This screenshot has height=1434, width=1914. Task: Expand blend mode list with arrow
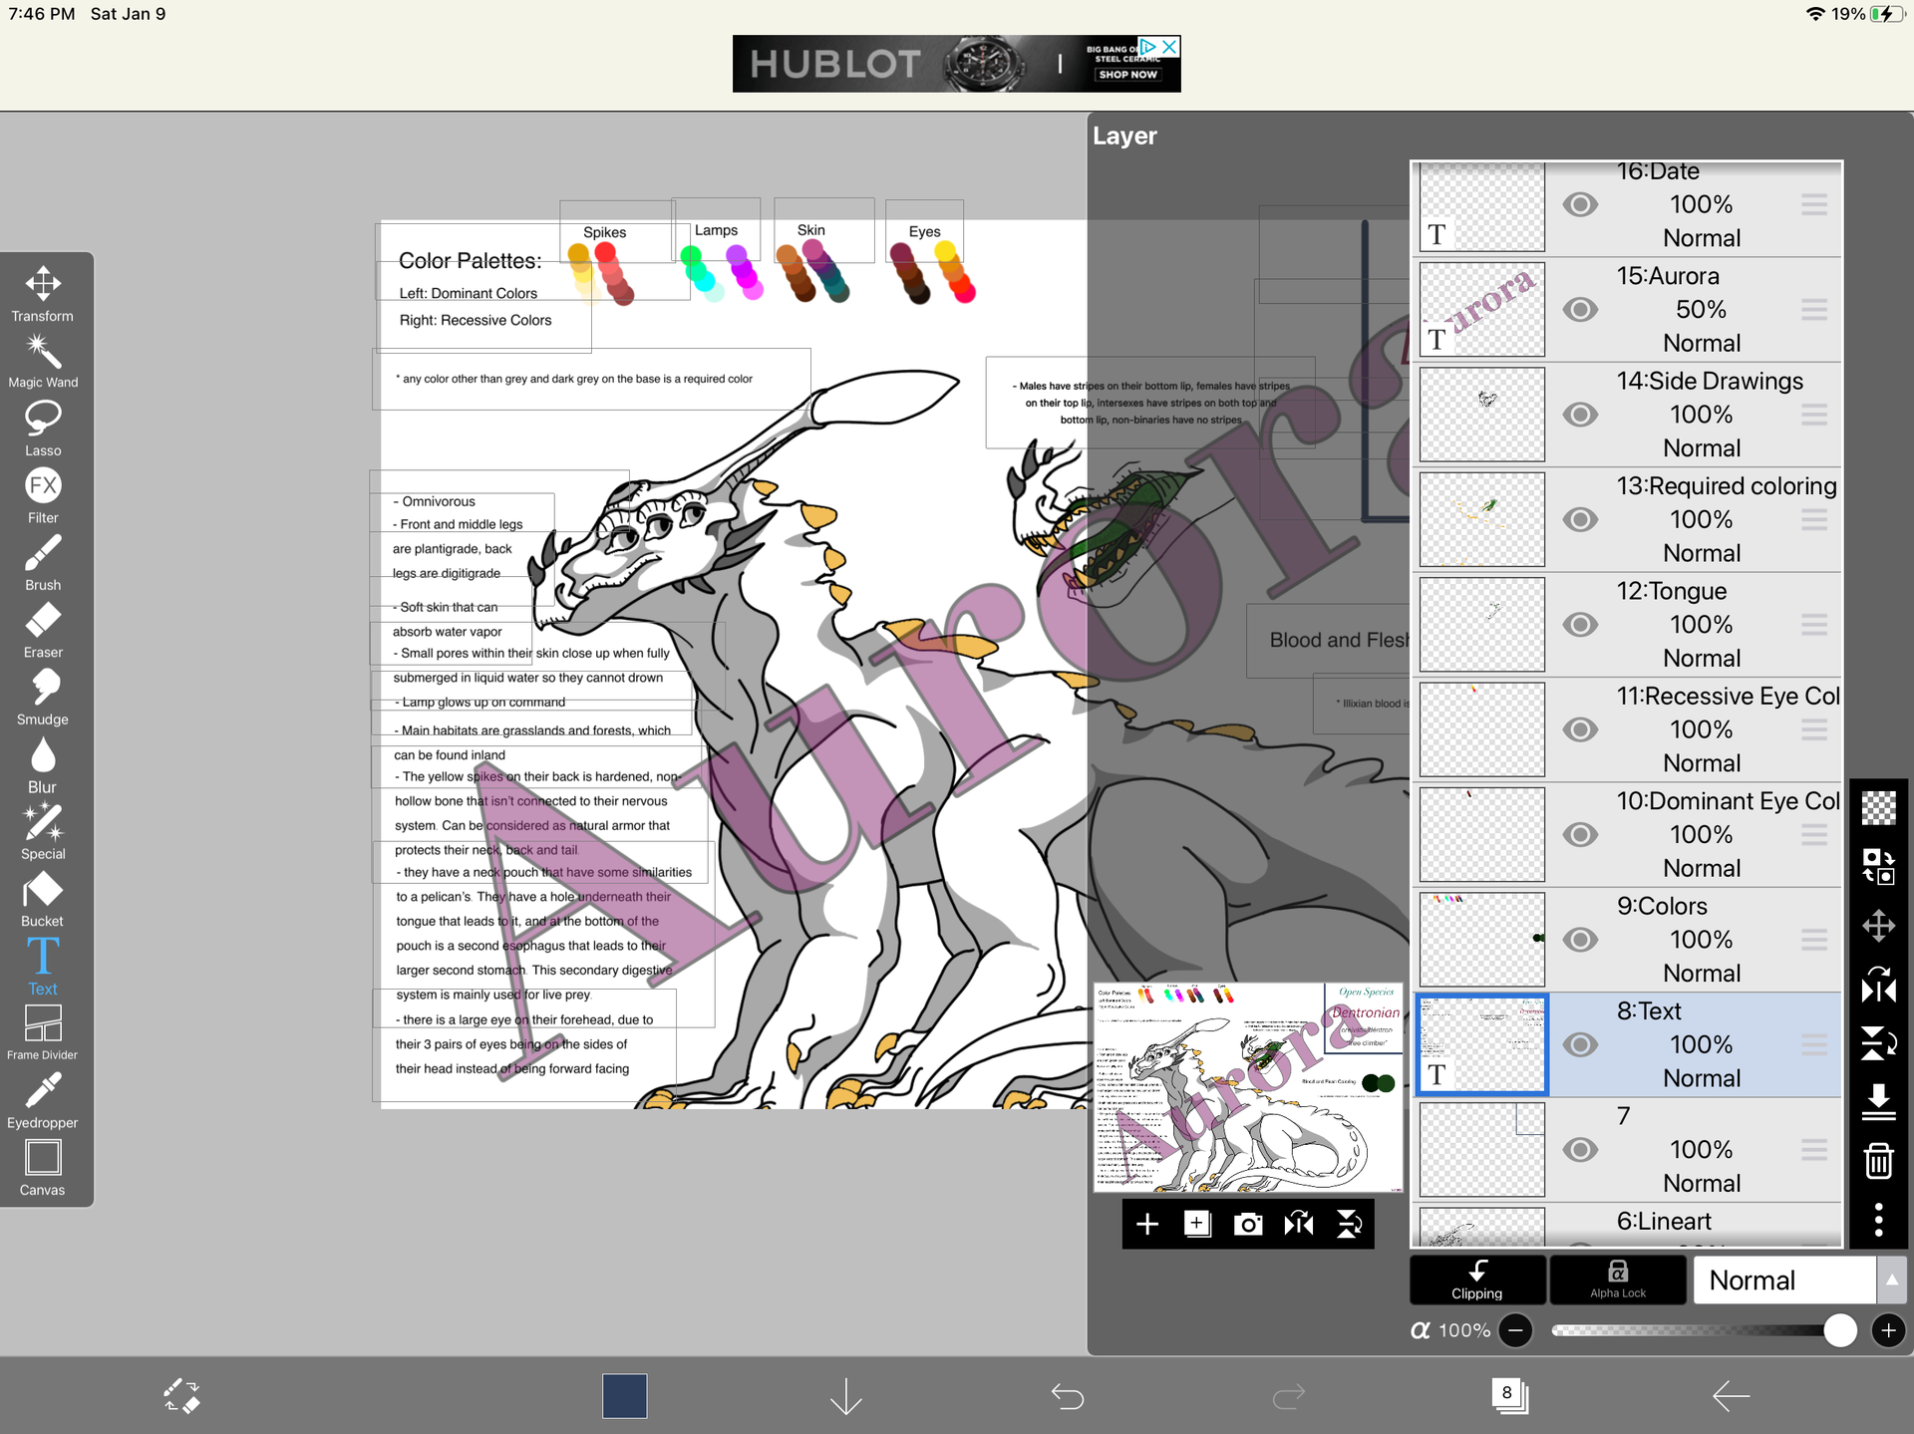click(x=1891, y=1281)
